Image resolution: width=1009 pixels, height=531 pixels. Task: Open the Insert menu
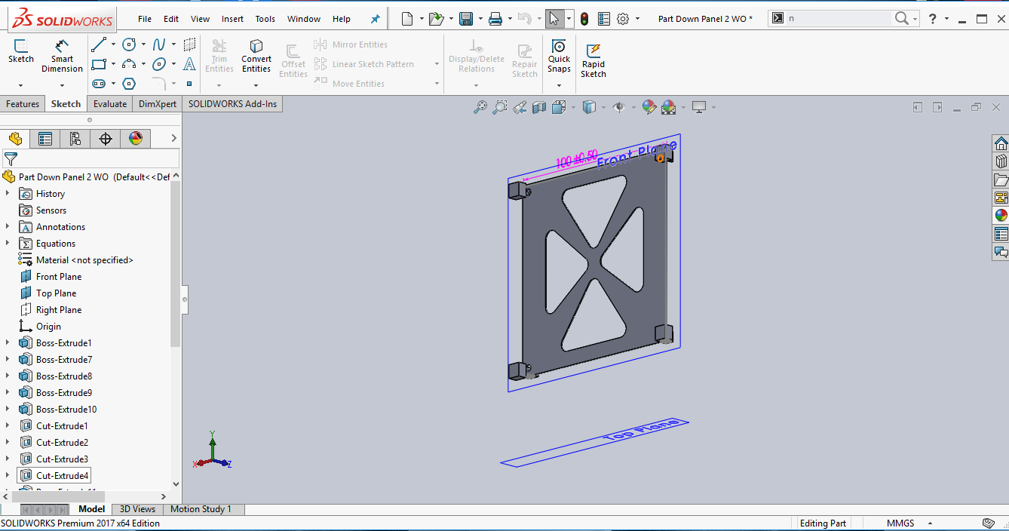tap(232, 19)
